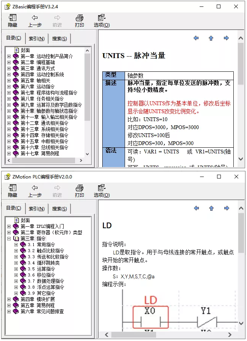Image resolution: width=247 pixels, height=341 pixels.
Task: Expand 3.7 数据处理指令 node
Action: tap(16, 281)
